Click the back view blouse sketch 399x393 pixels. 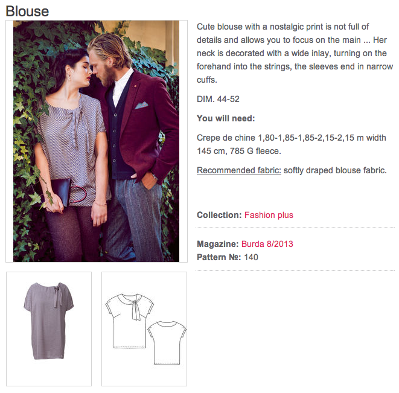(x=165, y=342)
